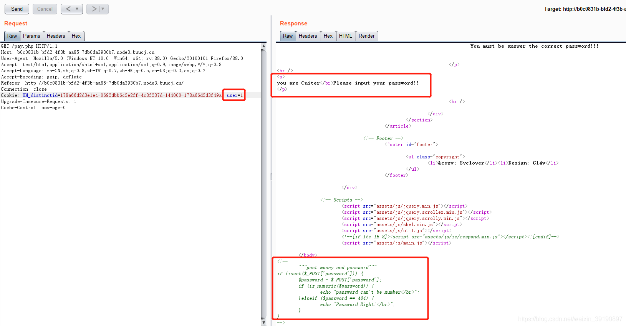This screenshot has height=326, width=626.
Task: Click the pane splitter handle between Request and Response
Action: click(271, 176)
